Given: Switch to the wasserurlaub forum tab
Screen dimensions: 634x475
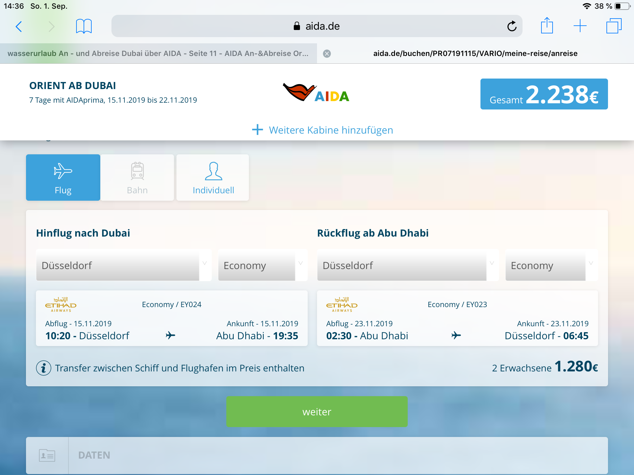Looking at the screenshot, I should pyautogui.click(x=158, y=53).
